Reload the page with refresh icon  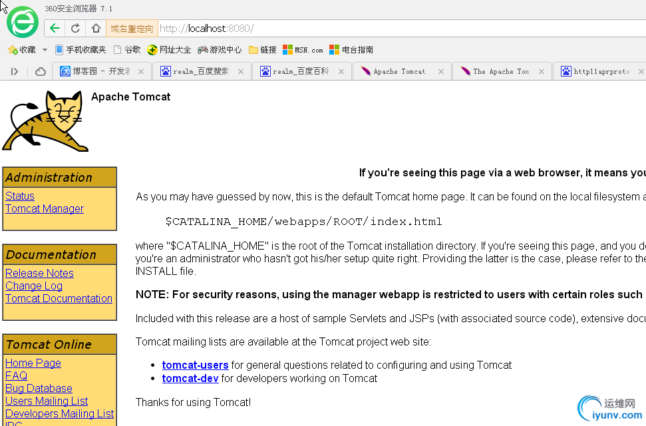(75, 29)
